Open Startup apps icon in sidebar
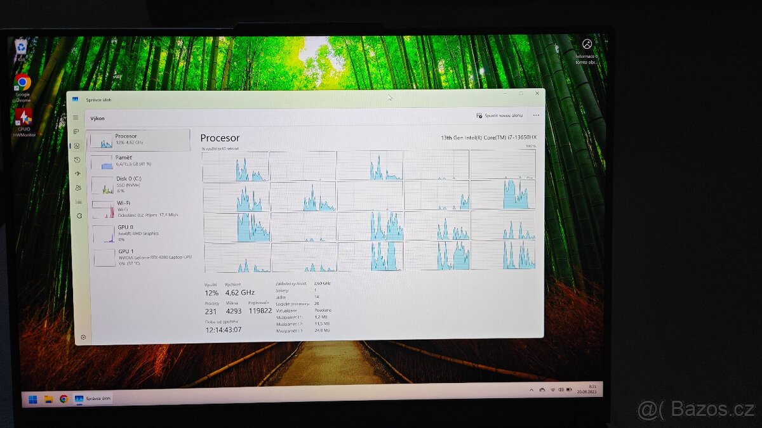The width and height of the screenshot is (762, 428). [78, 174]
